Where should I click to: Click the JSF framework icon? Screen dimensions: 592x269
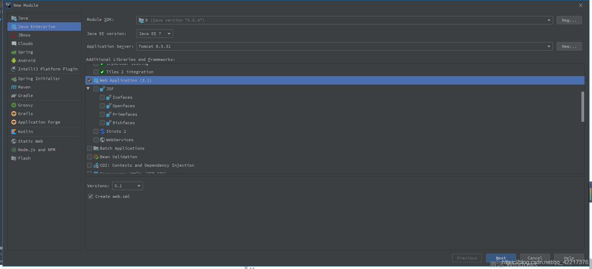[102, 89]
